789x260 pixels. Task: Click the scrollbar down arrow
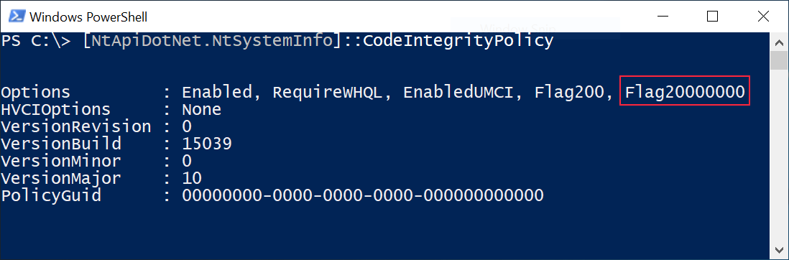[778, 250]
